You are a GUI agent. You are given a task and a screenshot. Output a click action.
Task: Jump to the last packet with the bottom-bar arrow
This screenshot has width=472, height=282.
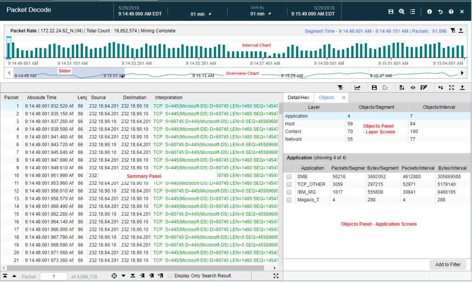point(133,276)
